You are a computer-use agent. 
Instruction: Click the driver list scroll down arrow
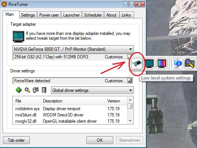tap(130, 121)
